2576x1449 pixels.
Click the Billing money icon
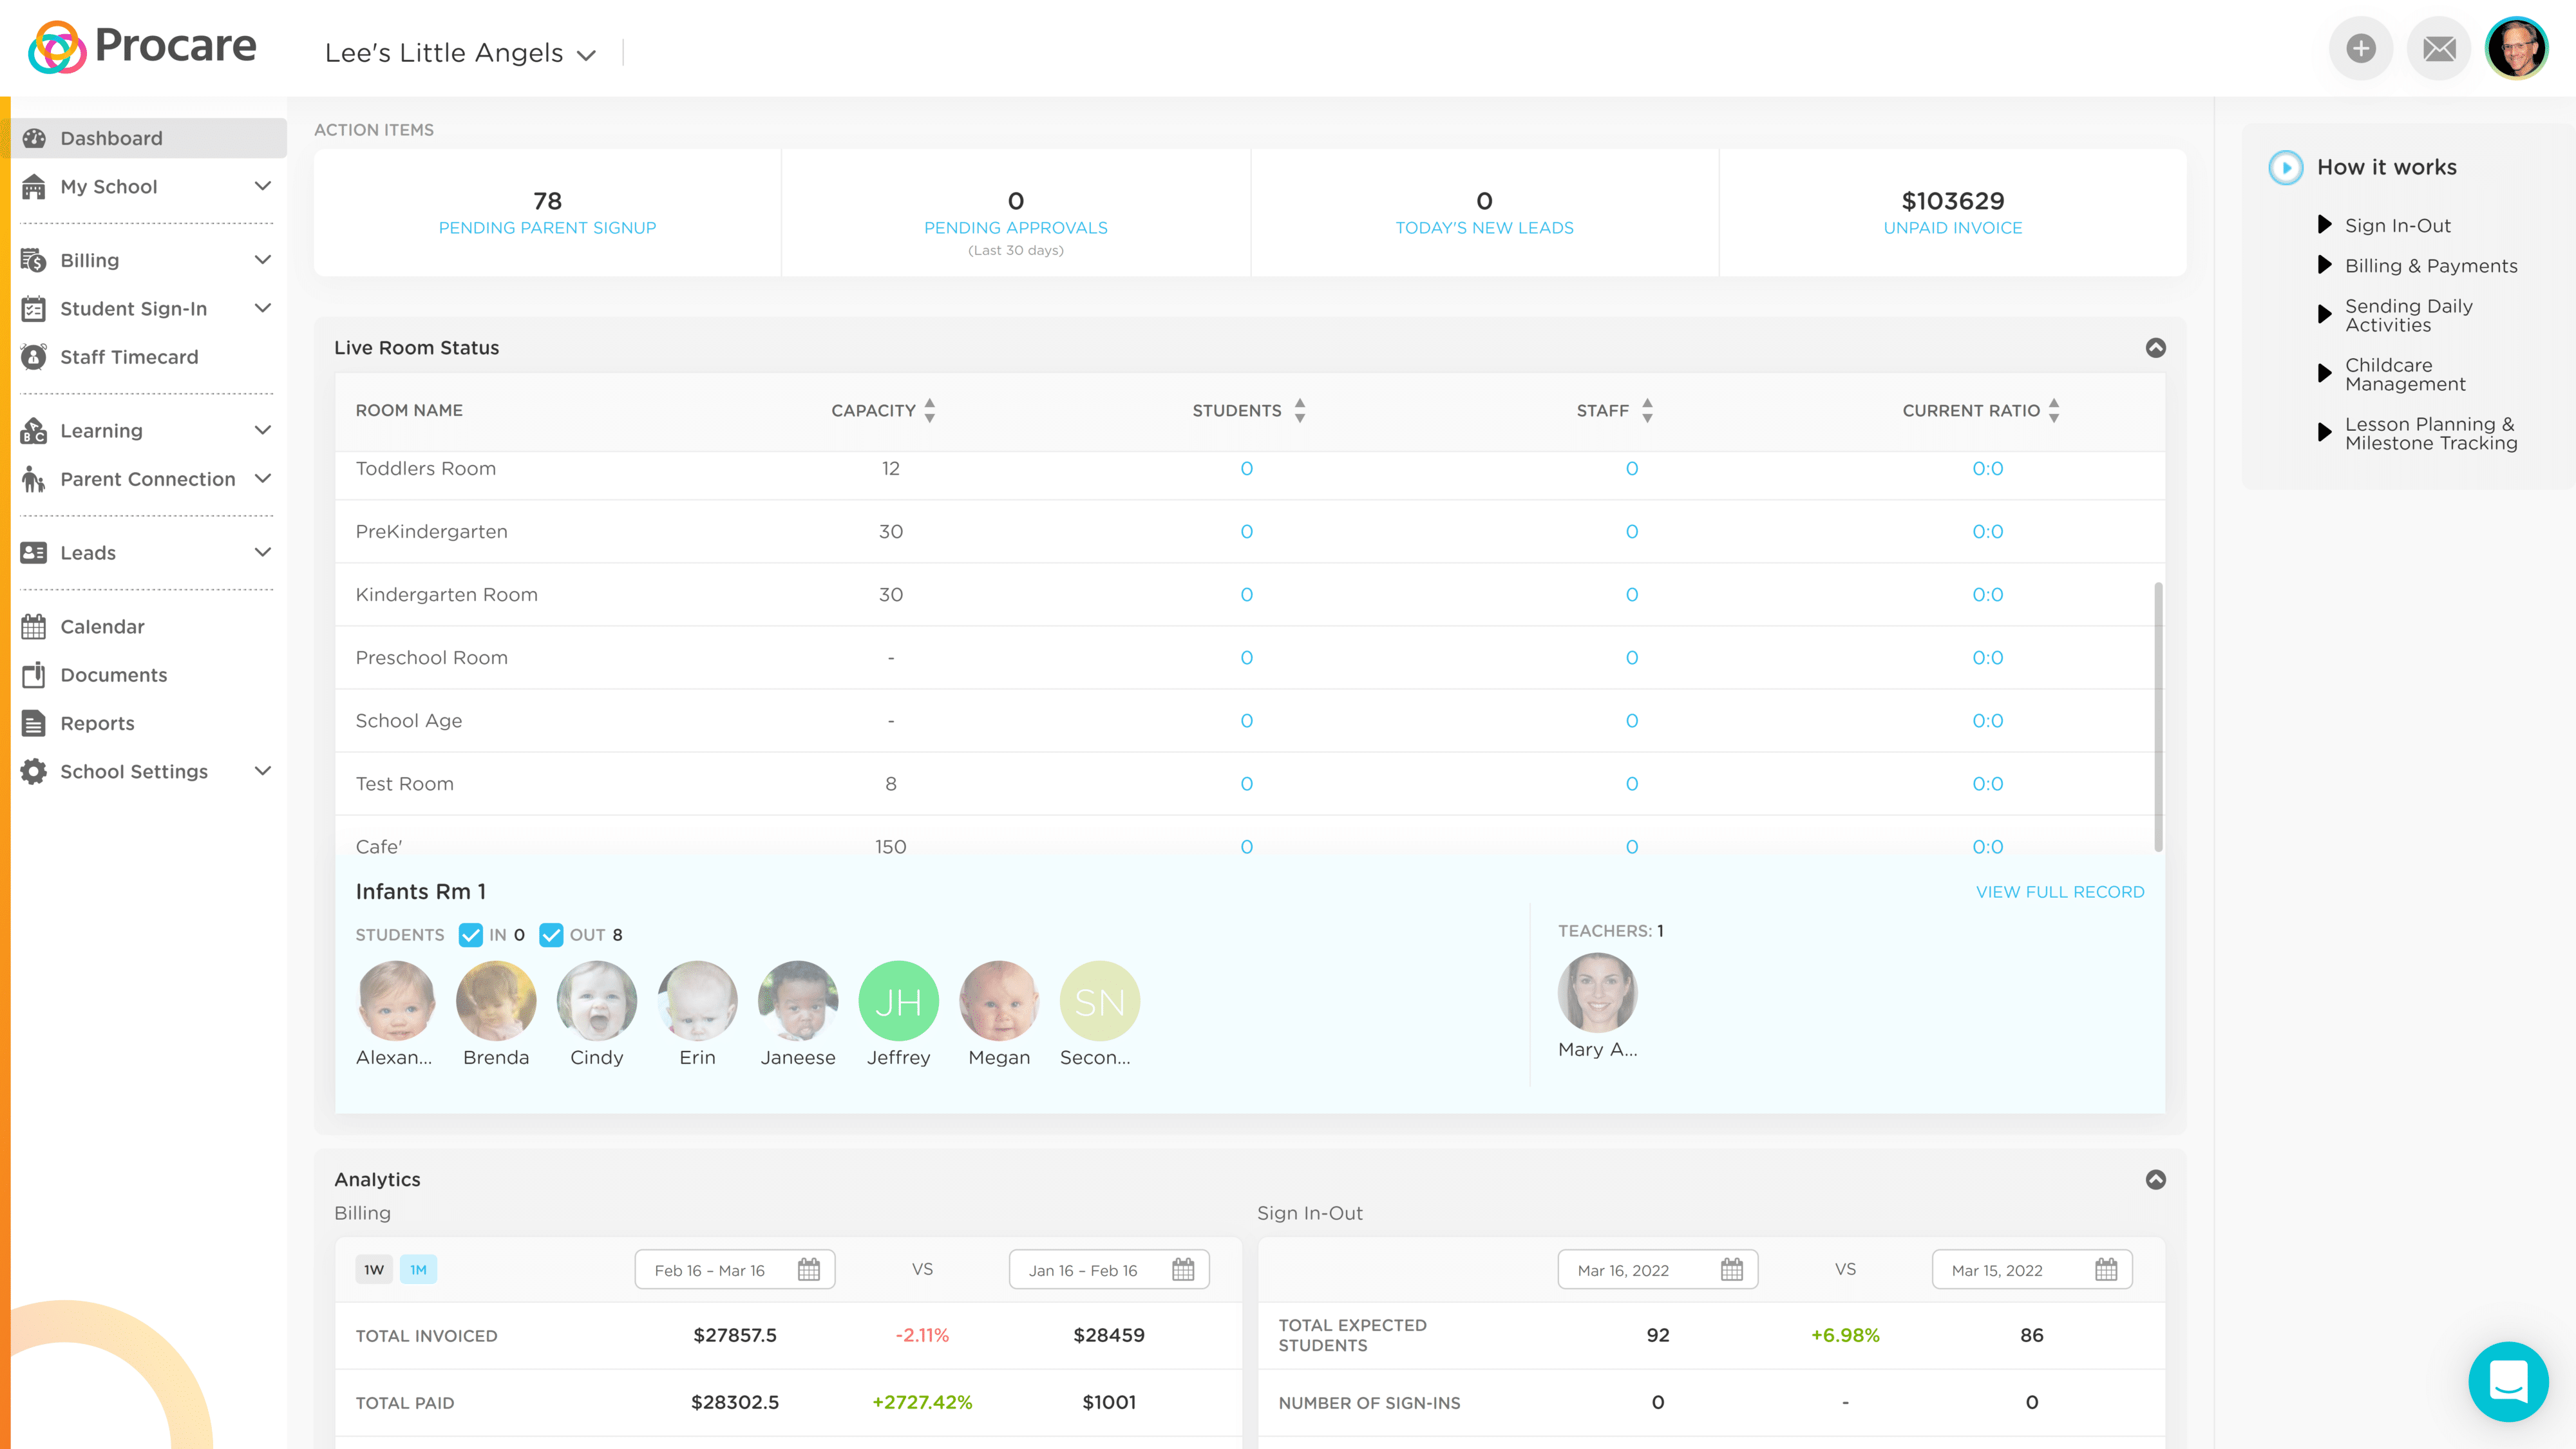point(34,260)
